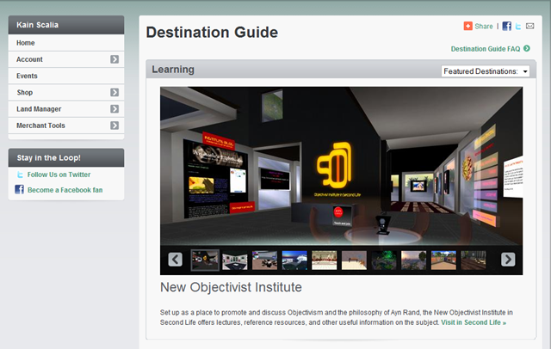Expand the Merchant Tools submenu arrow

click(x=115, y=126)
